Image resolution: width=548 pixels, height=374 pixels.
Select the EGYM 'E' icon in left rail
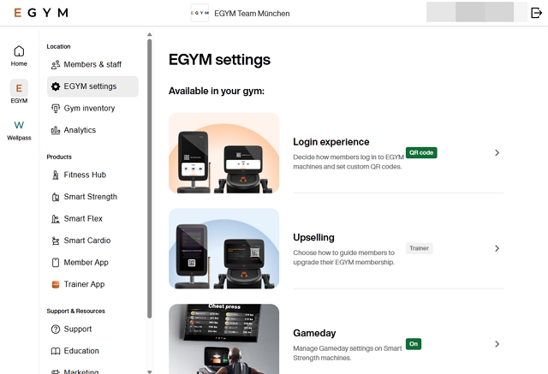pyautogui.click(x=19, y=88)
